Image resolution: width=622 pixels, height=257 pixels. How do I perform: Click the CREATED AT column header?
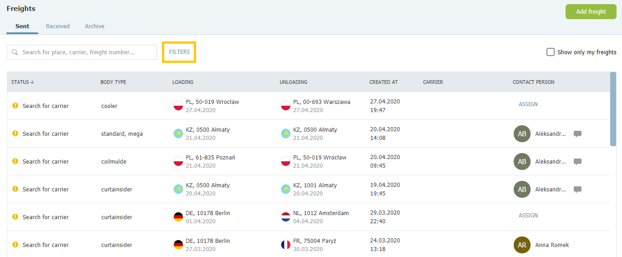(384, 82)
